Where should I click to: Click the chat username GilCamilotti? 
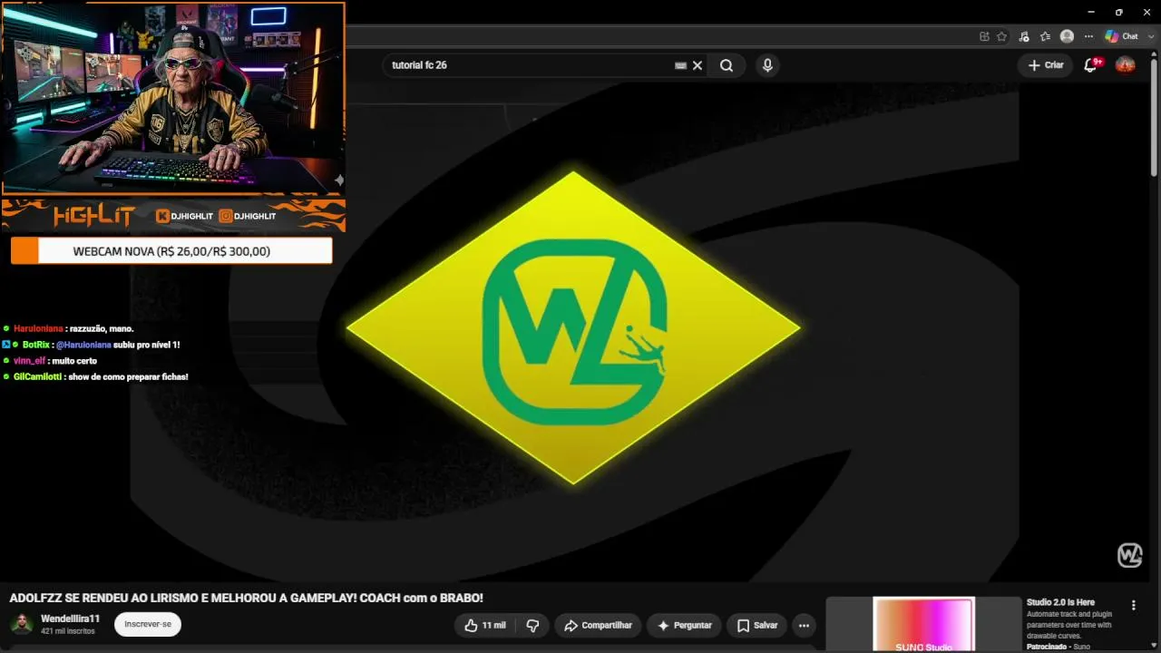38,376
